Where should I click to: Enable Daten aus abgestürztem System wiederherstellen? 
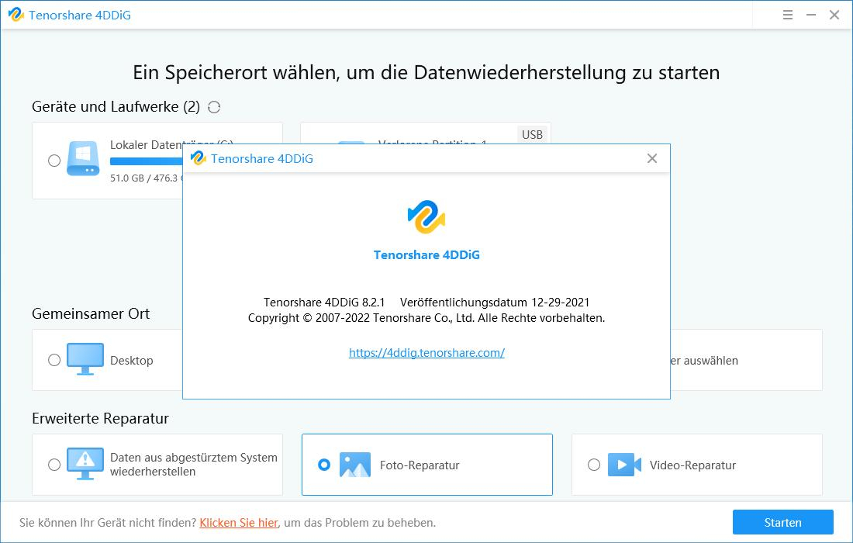tap(54, 464)
